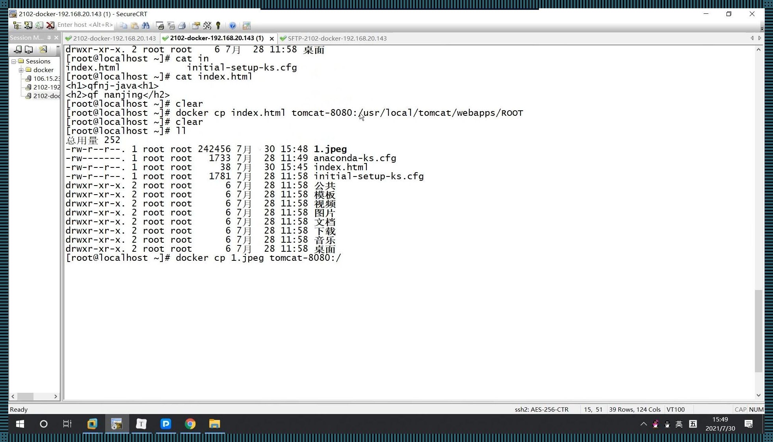Click the Reconnect toolbar icon
Screen dimensions: 773x442
39,26
